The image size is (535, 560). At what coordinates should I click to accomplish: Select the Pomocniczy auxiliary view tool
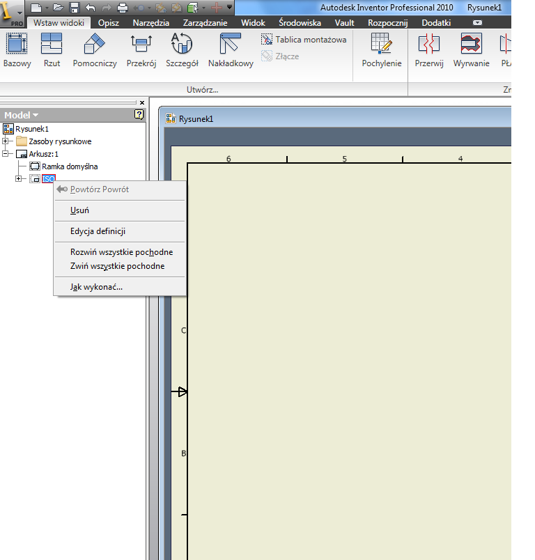point(95,50)
